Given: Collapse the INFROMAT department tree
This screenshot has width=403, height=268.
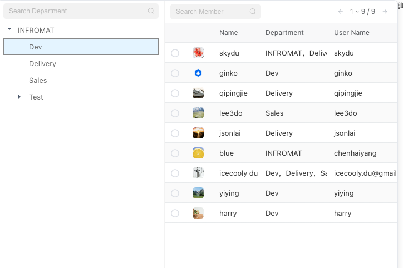Looking at the screenshot, I should pyautogui.click(x=9, y=30).
